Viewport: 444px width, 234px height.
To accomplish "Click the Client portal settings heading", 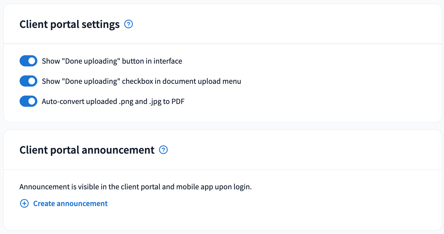I will pos(70,24).
